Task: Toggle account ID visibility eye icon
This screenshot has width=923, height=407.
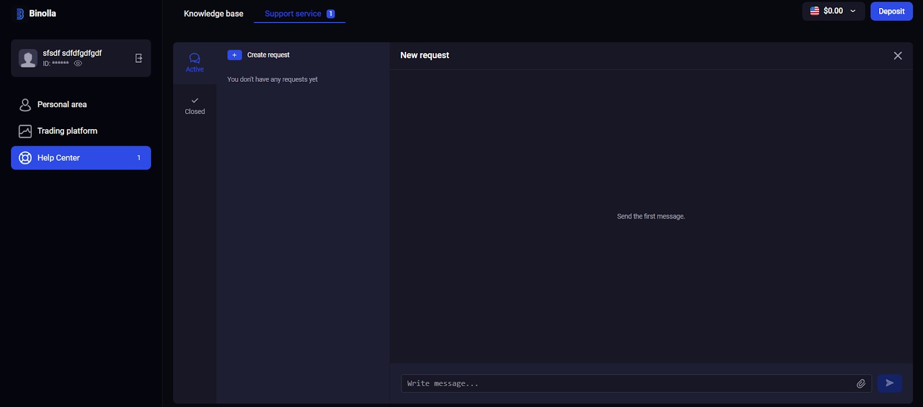Action: 78,63
